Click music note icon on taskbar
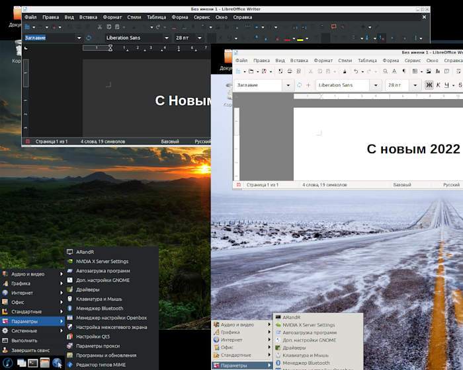Viewport: 463px width, 370px height. coord(8,363)
